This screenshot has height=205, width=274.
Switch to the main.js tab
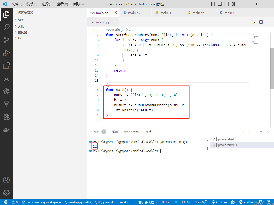[168, 13]
